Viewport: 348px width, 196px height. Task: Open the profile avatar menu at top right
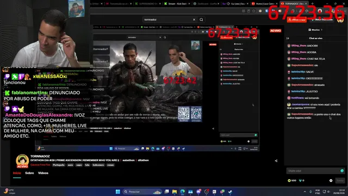click(340, 20)
